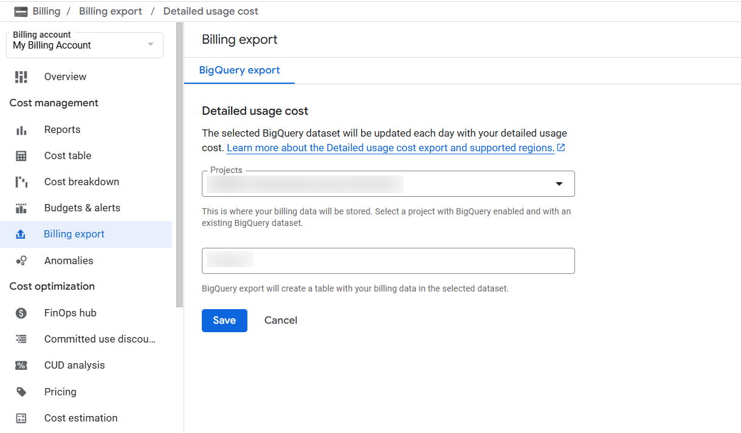
Task: Click the sidebar vertical scrollbar
Action: (179, 164)
